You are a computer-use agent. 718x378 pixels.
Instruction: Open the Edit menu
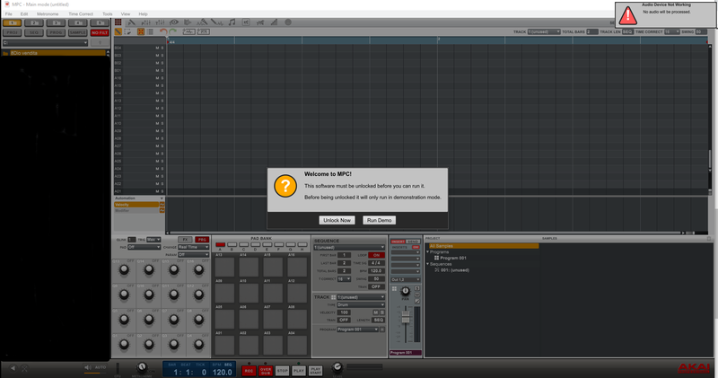pyautogui.click(x=24, y=14)
